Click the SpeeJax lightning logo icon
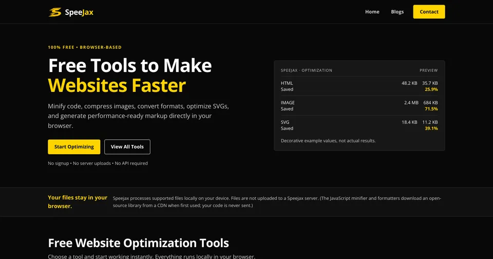This screenshot has height=259, width=493. click(55, 12)
